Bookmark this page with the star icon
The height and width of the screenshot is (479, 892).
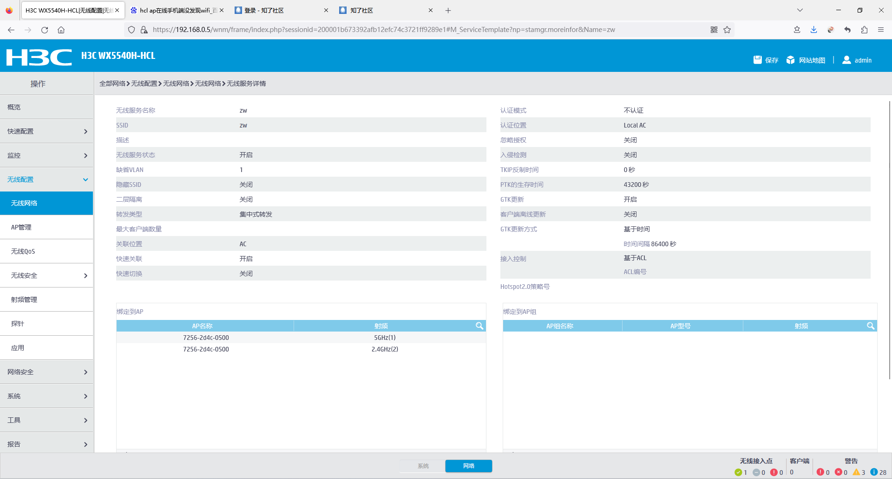click(x=727, y=30)
